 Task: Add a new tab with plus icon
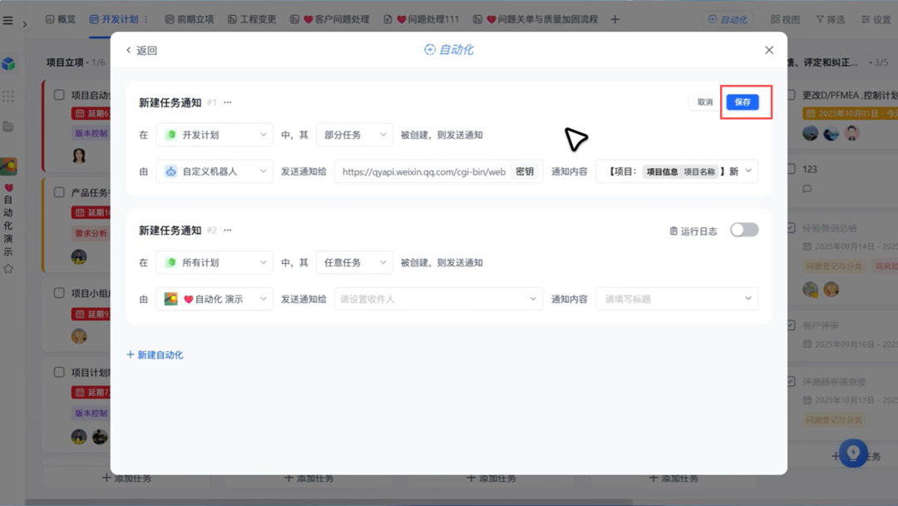point(615,19)
